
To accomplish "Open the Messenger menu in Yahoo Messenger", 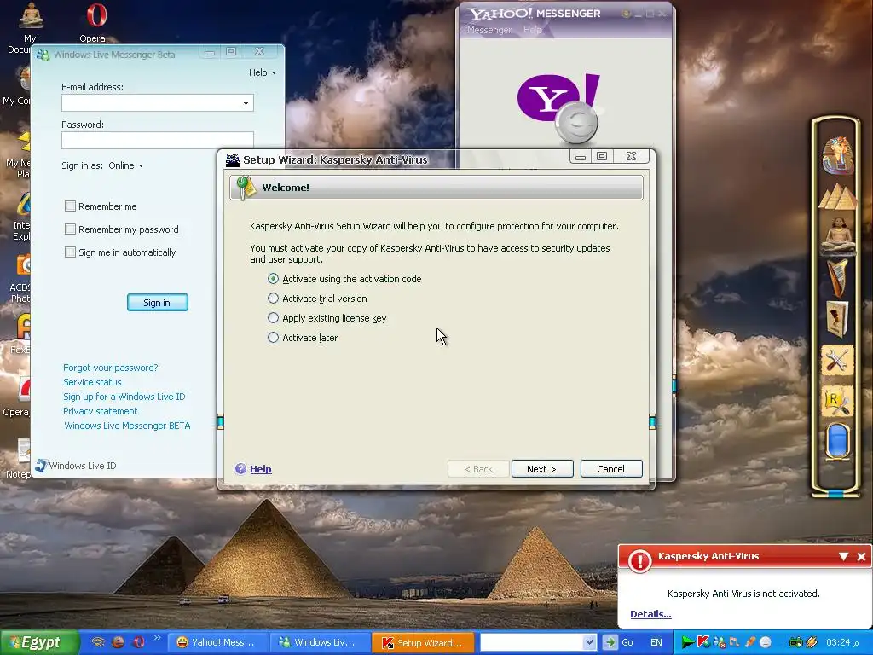I will coord(489,30).
